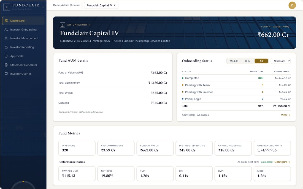The height and width of the screenshot is (189, 303).
Task: Click the Investor Reporting upload icon
Action: (6, 47)
